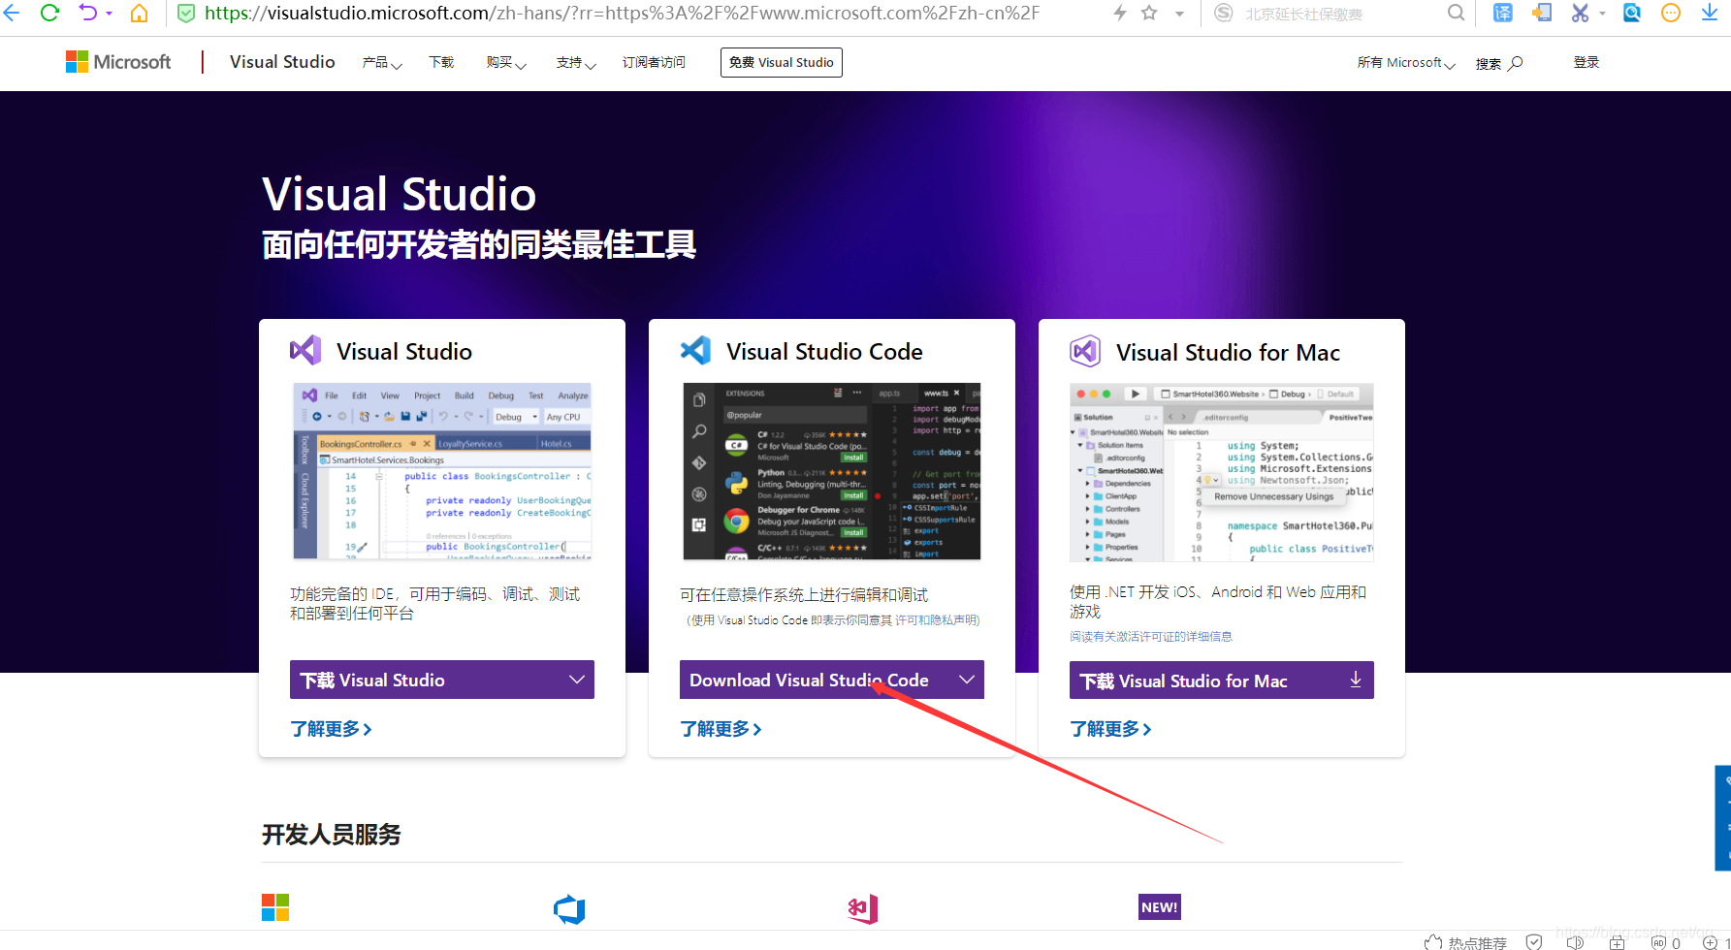This screenshot has width=1731, height=950.
Task: Click the send-to-phone extension icon
Action: click(x=1542, y=14)
